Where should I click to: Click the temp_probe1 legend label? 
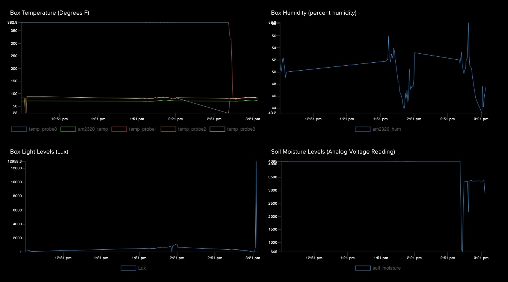[143, 129]
